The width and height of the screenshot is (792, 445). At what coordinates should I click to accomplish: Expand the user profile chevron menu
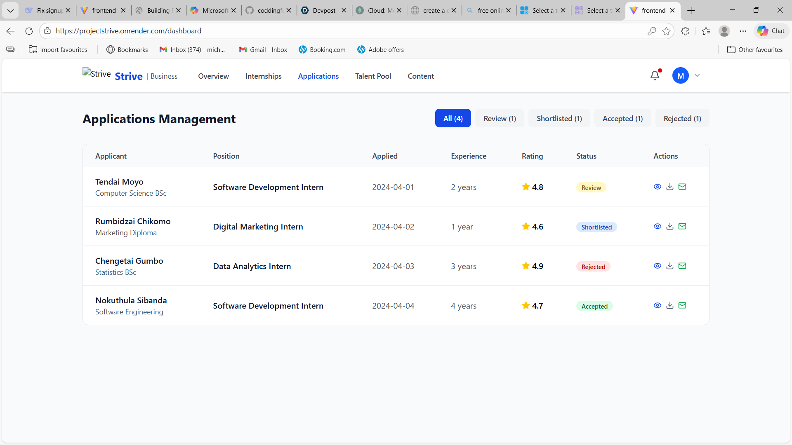click(x=697, y=76)
